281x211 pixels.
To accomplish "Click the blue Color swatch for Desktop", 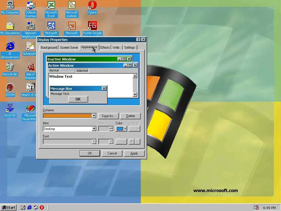I will pos(120,129).
